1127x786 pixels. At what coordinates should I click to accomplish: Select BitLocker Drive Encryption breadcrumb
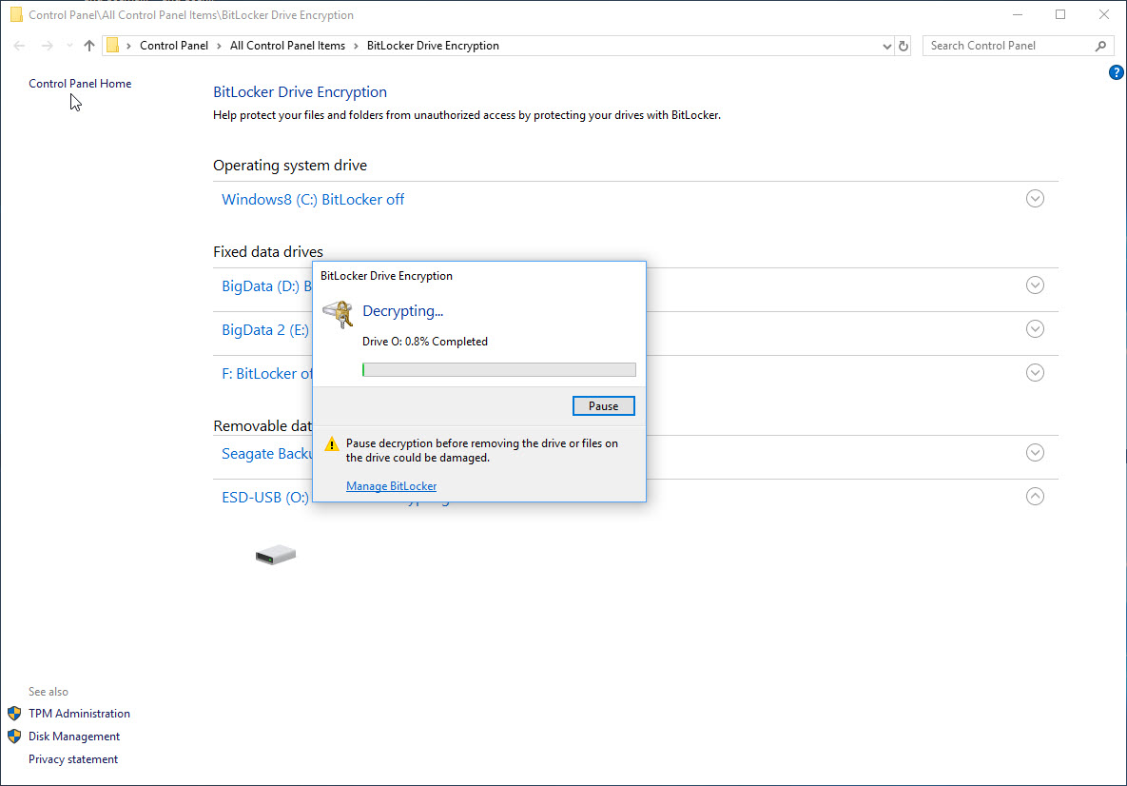[x=433, y=46]
